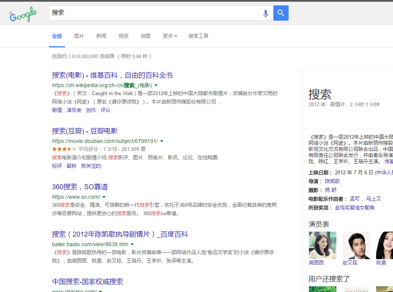Expand the dropdown next to the Wikipedia result URL
Viewport: 393px width, 292px height.
[x=156, y=85]
